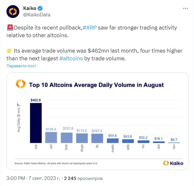Click the 3:00 PM post timestamp
The image size is (194, 186).
point(17,178)
